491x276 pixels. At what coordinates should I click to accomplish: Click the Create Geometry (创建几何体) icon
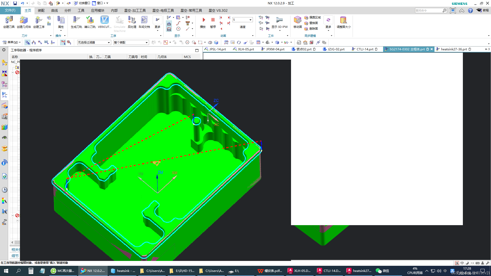24,20
